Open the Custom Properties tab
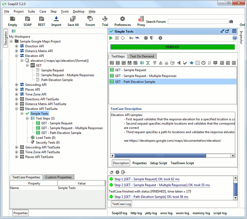Viewport: 247px width, 219px height. pyautogui.click(x=58, y=177)
